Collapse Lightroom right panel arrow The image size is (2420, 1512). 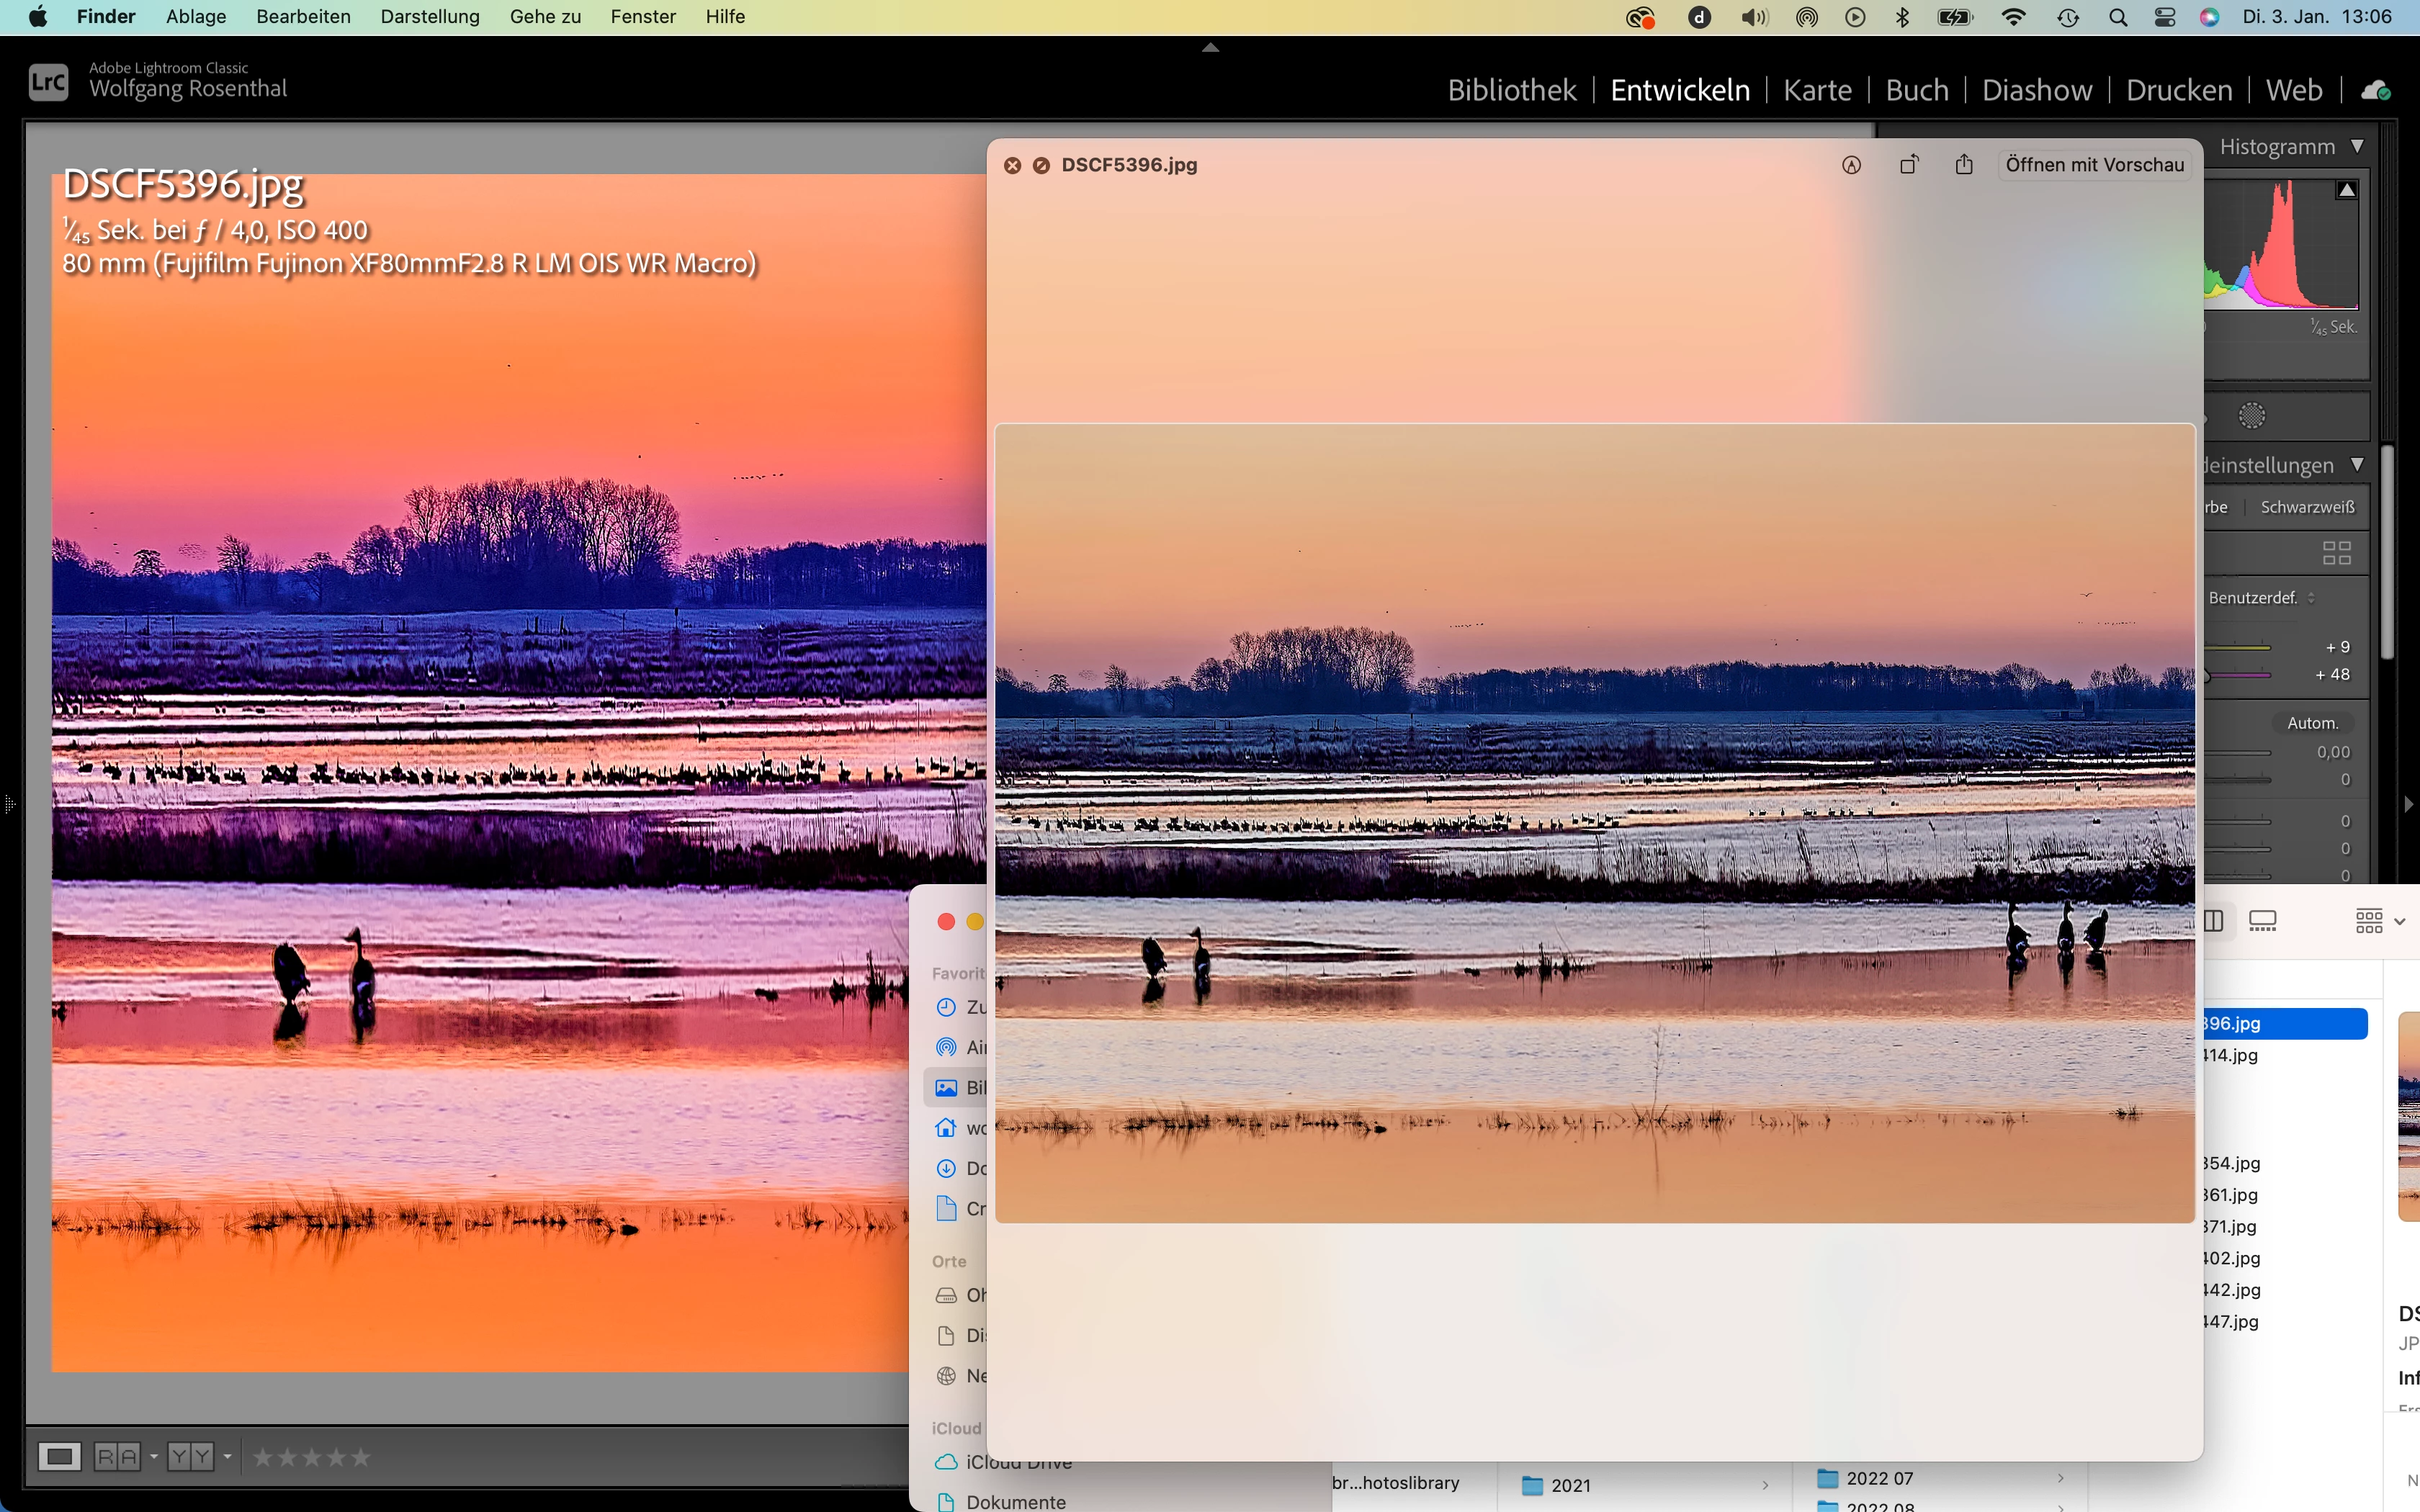(x=2408, y=804)
